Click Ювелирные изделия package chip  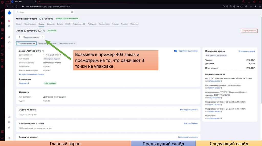(31, 37)
